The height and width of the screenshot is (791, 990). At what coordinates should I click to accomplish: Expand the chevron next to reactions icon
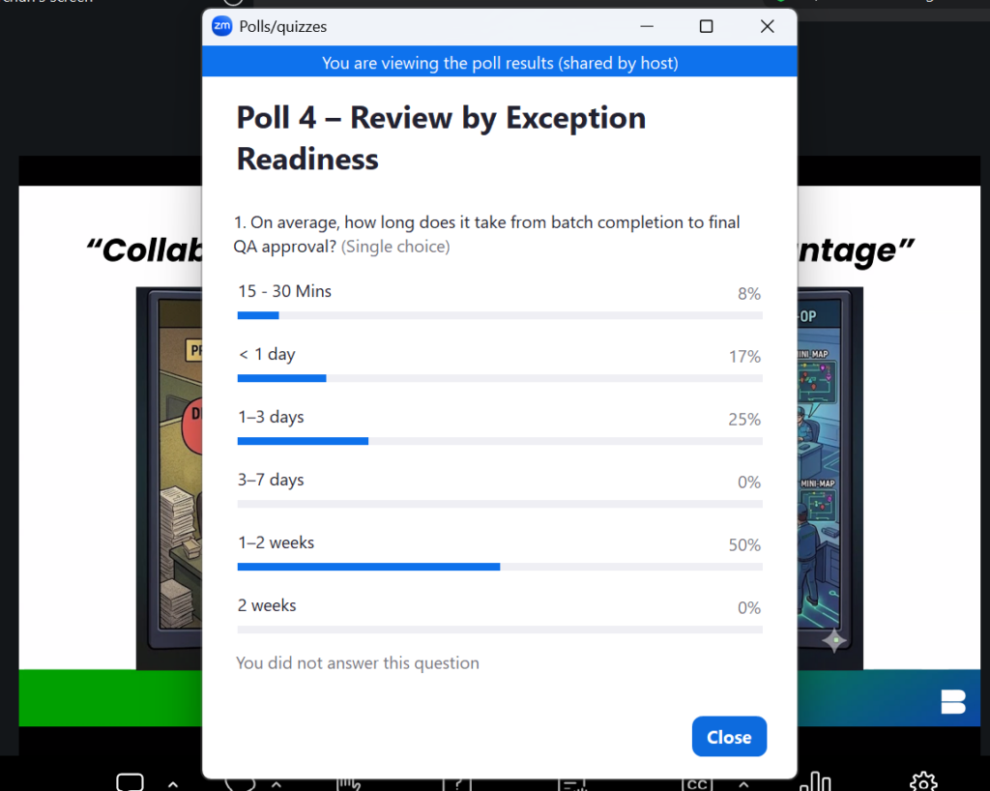pyautogui.click(x=277, y=784)
